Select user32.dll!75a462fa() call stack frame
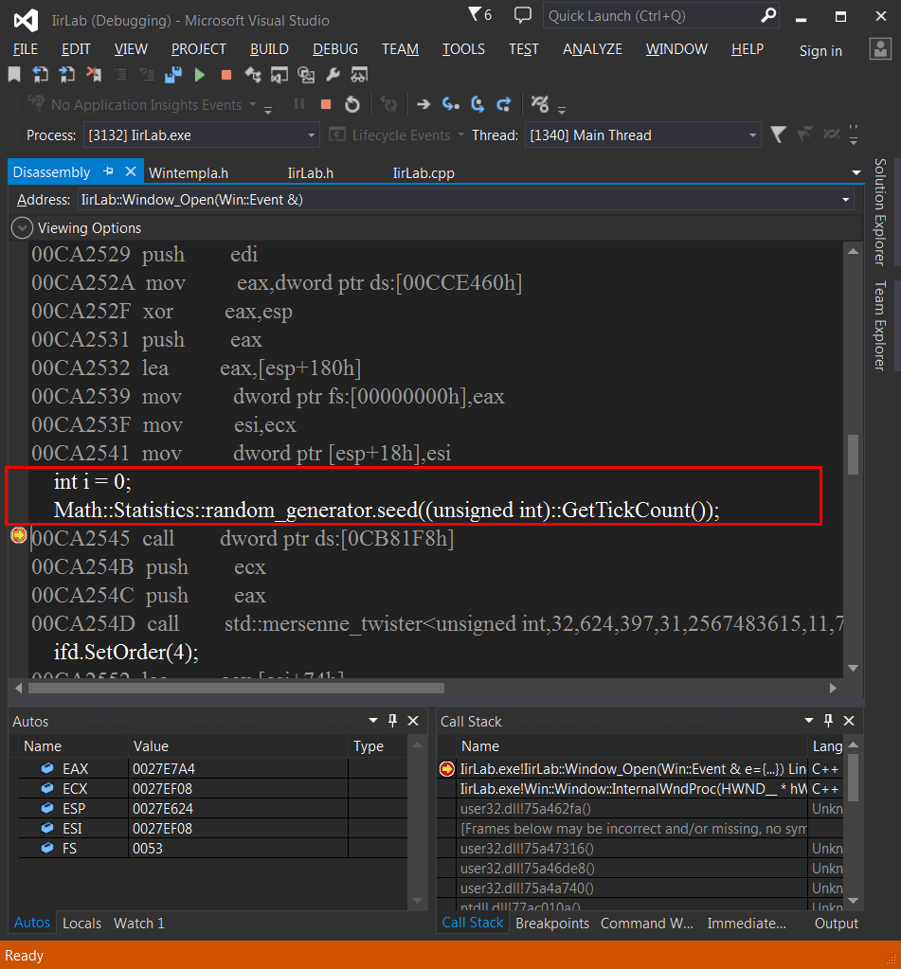This screenshot has width=901, height=969. 640,808
